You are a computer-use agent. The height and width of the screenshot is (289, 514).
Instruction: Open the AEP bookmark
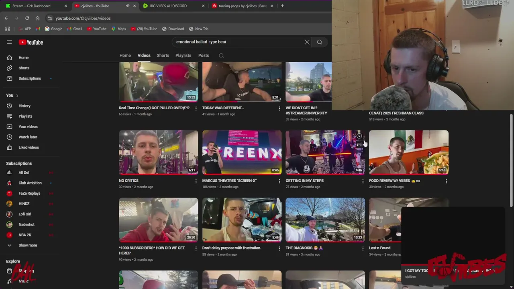(24, 29)
